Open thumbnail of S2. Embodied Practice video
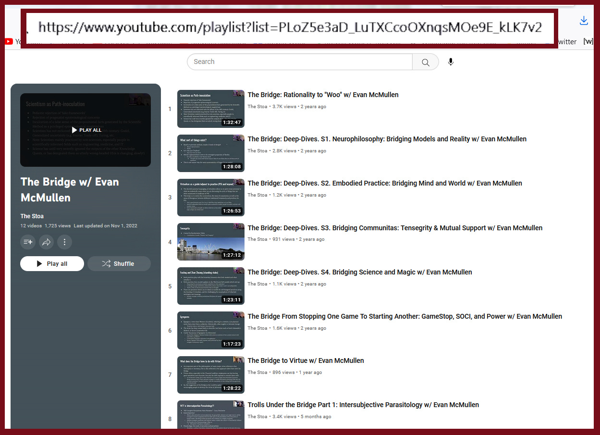 click(x=211, y=198)
